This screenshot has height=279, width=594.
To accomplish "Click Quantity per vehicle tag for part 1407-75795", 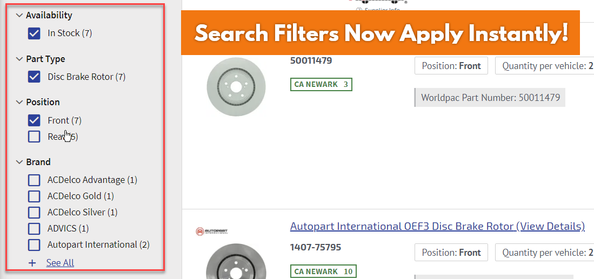I will 544,253.
